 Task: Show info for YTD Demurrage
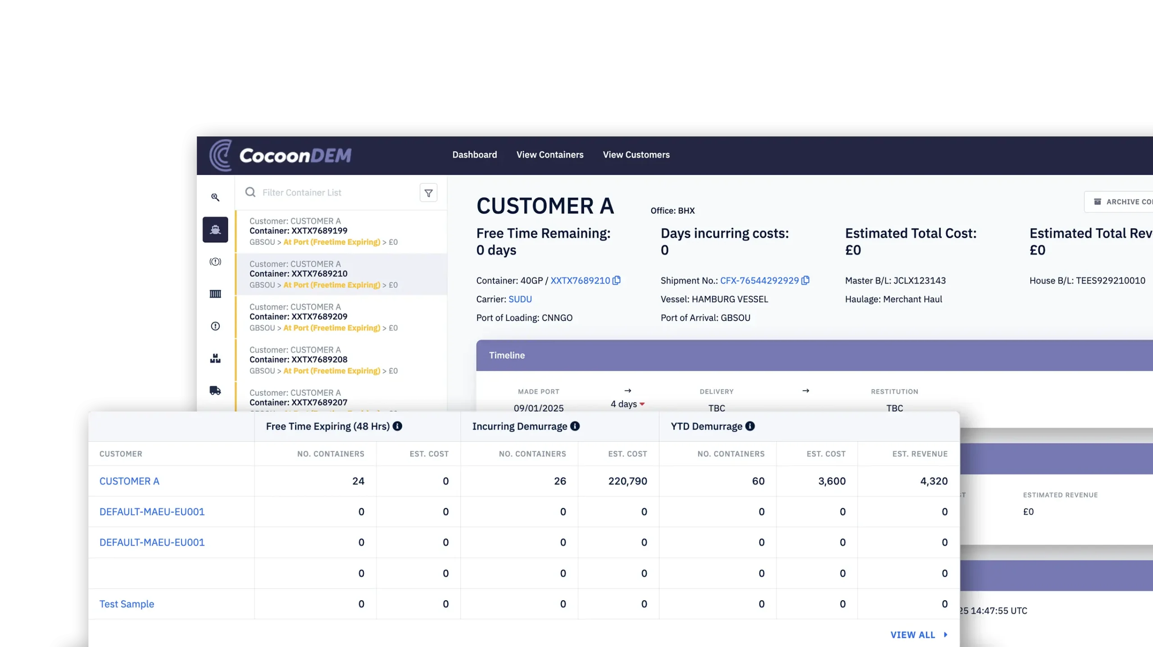pos(750,426)
